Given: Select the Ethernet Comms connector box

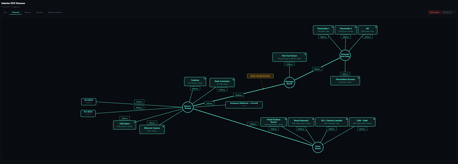Looking at the screenshot, I should [x=152, y=129].
